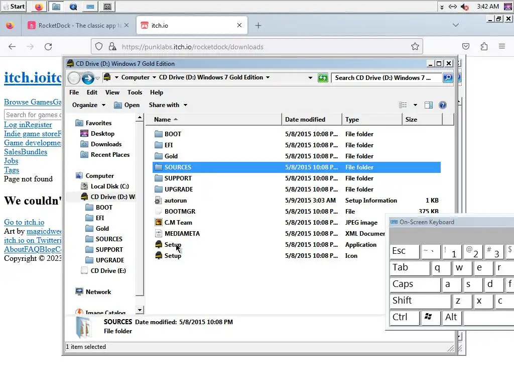Click the Start button

click(x=14, y=7)
